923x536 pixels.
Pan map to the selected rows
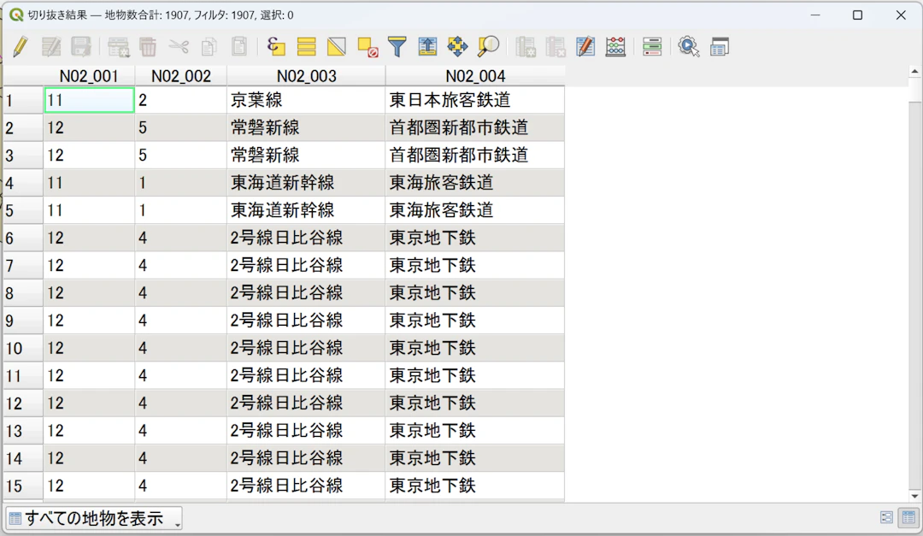coord(457,46)
